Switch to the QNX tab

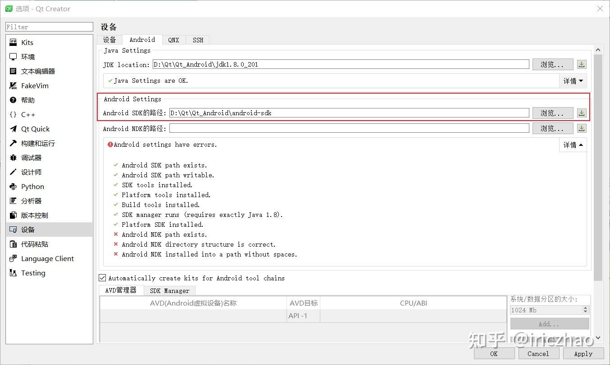(173, 40)
